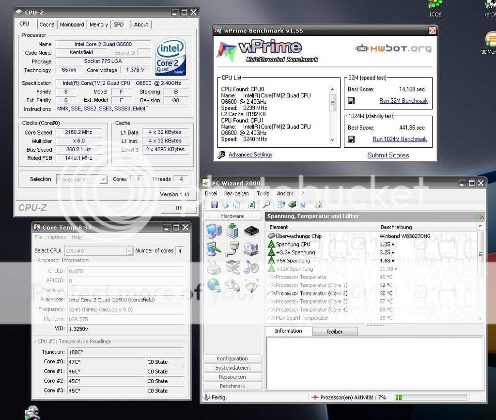This screenshot has width=496, height=420.
Task: Click the Submit Scores link in wPrime
Action: (388, 156)
